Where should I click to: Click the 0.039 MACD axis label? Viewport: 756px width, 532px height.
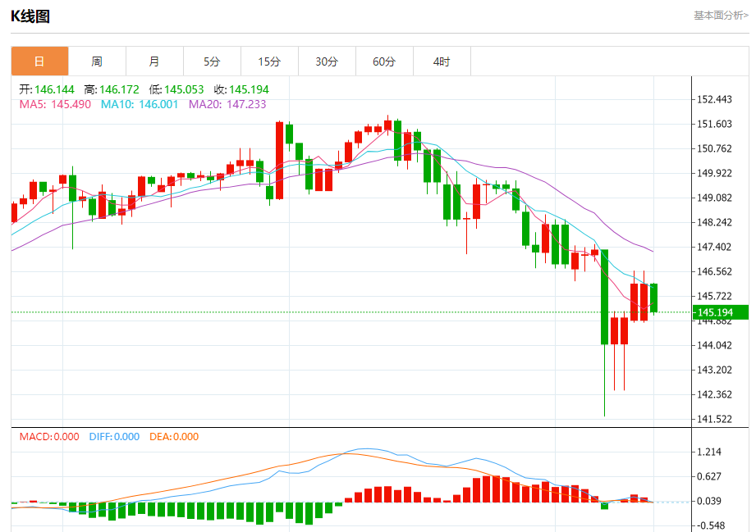[709, 501]
